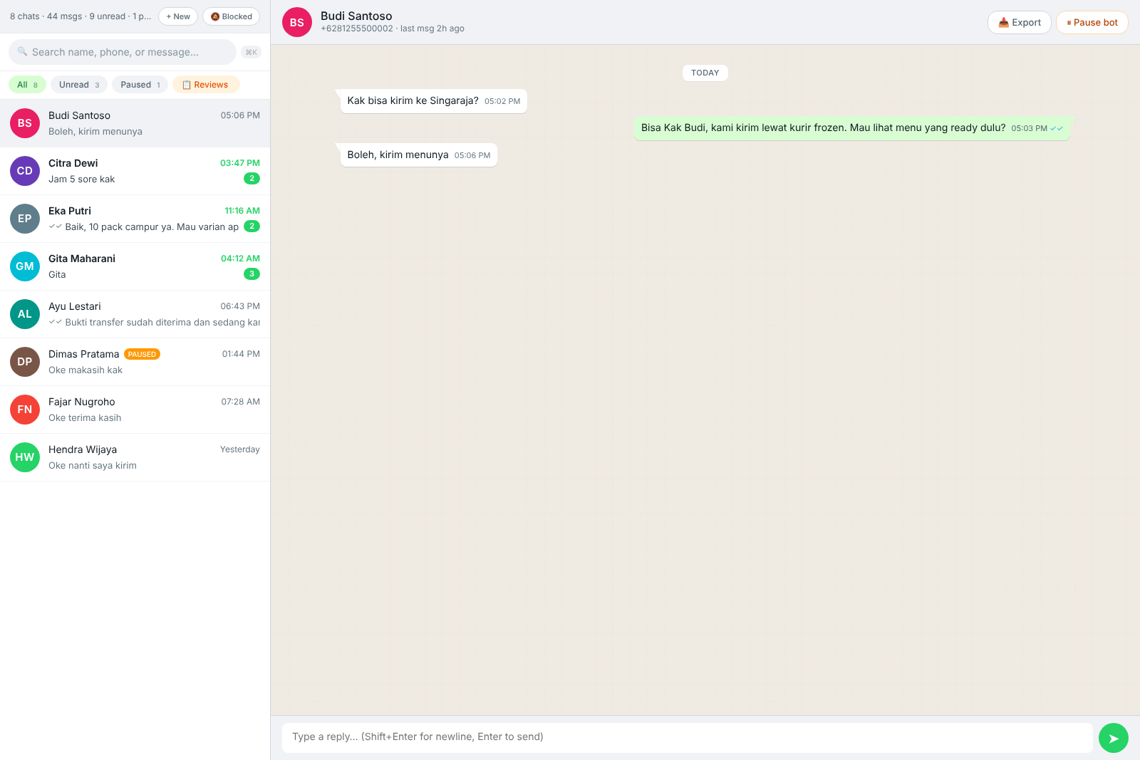This screenshot has width=1140, height=760.
Task: Send the reply with the green arrow button
Action: coord(1113,738)
